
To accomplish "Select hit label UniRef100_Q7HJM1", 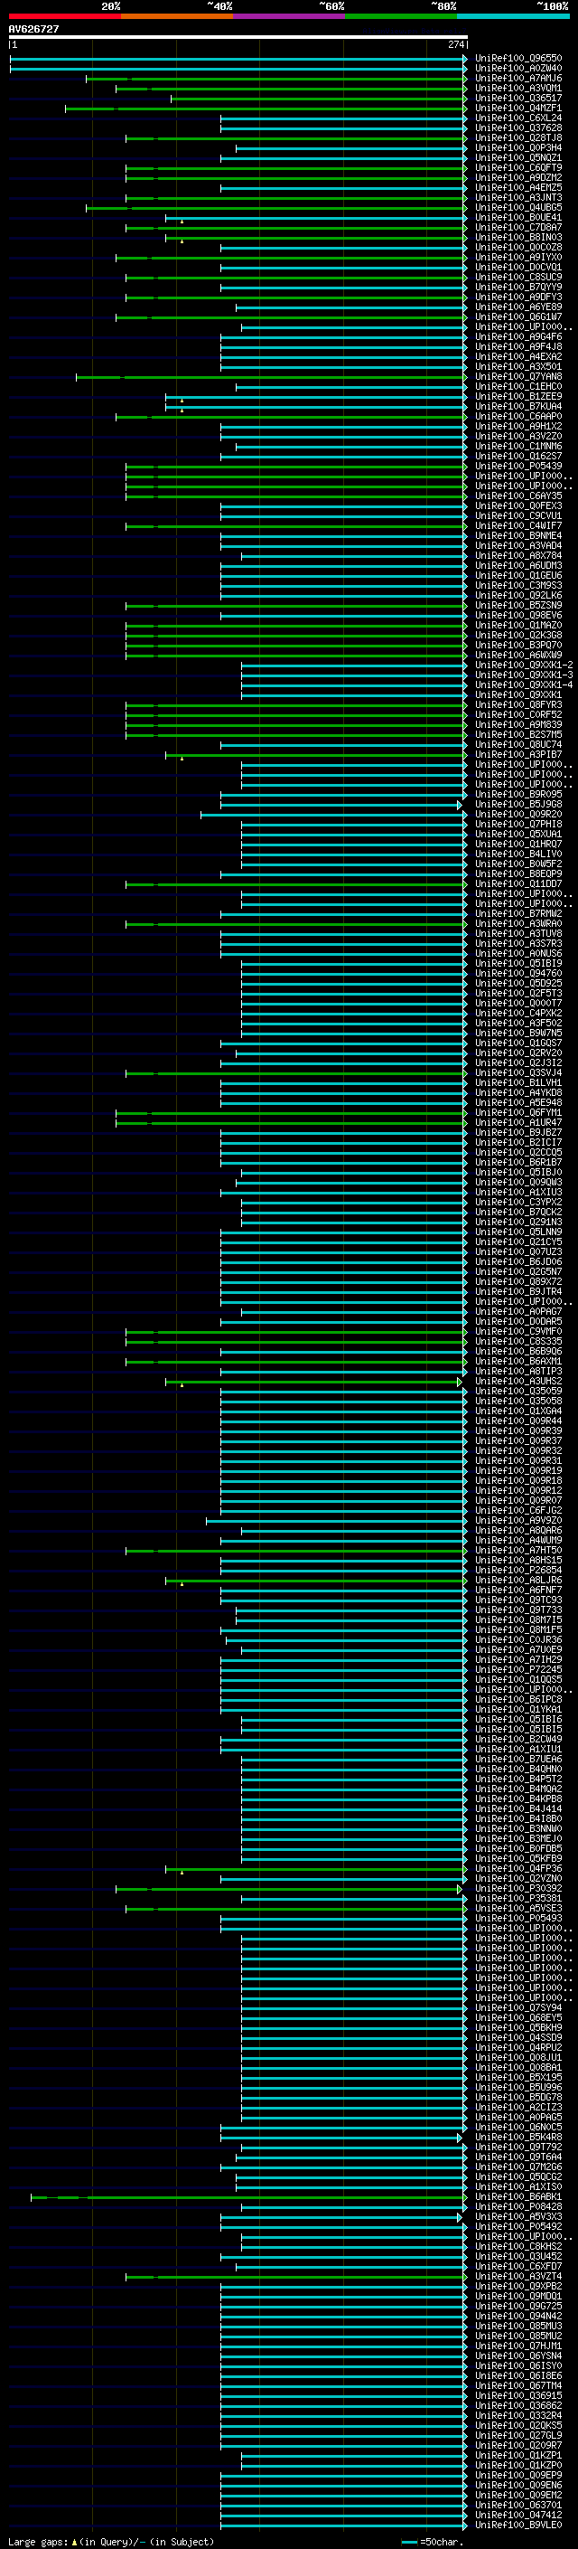I will [x=517, y=2346].
